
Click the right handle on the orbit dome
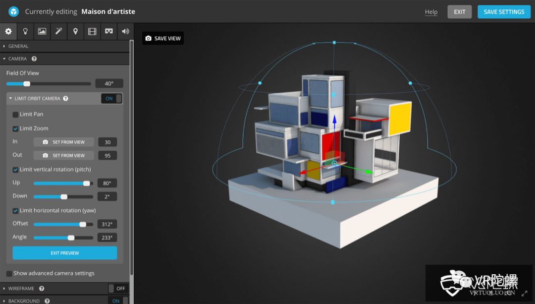(x=410, y=83)
